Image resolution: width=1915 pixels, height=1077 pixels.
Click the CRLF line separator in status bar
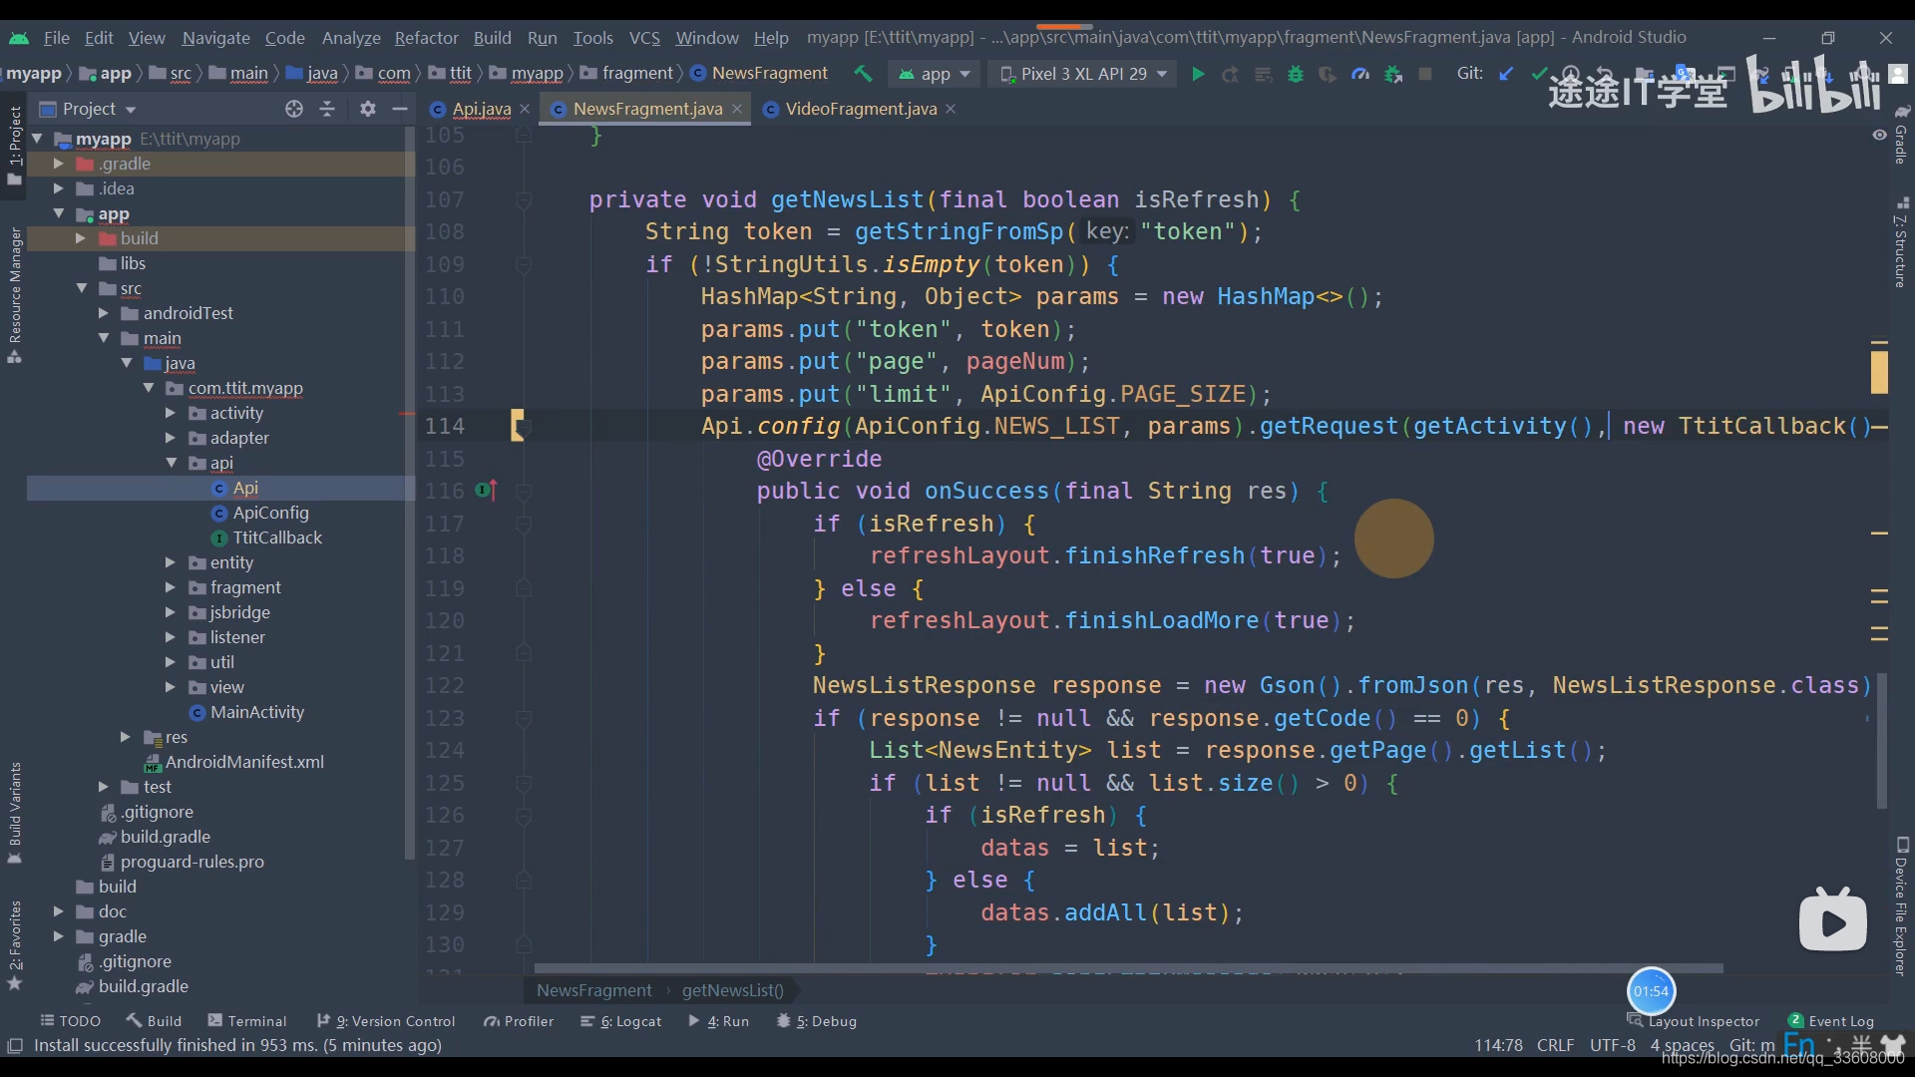1555,1045
